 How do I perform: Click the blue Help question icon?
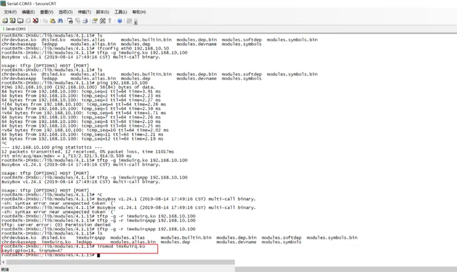(119, 21)
